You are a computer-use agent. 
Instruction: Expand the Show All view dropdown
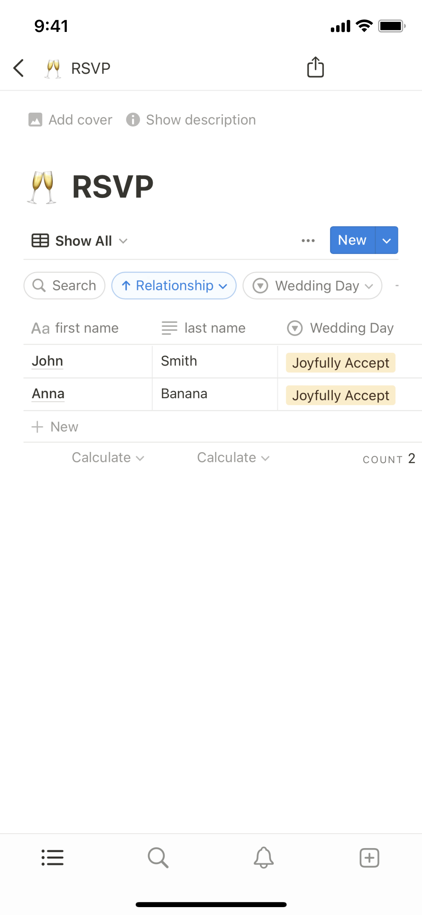pyautogui.click(x=80, y=241)
